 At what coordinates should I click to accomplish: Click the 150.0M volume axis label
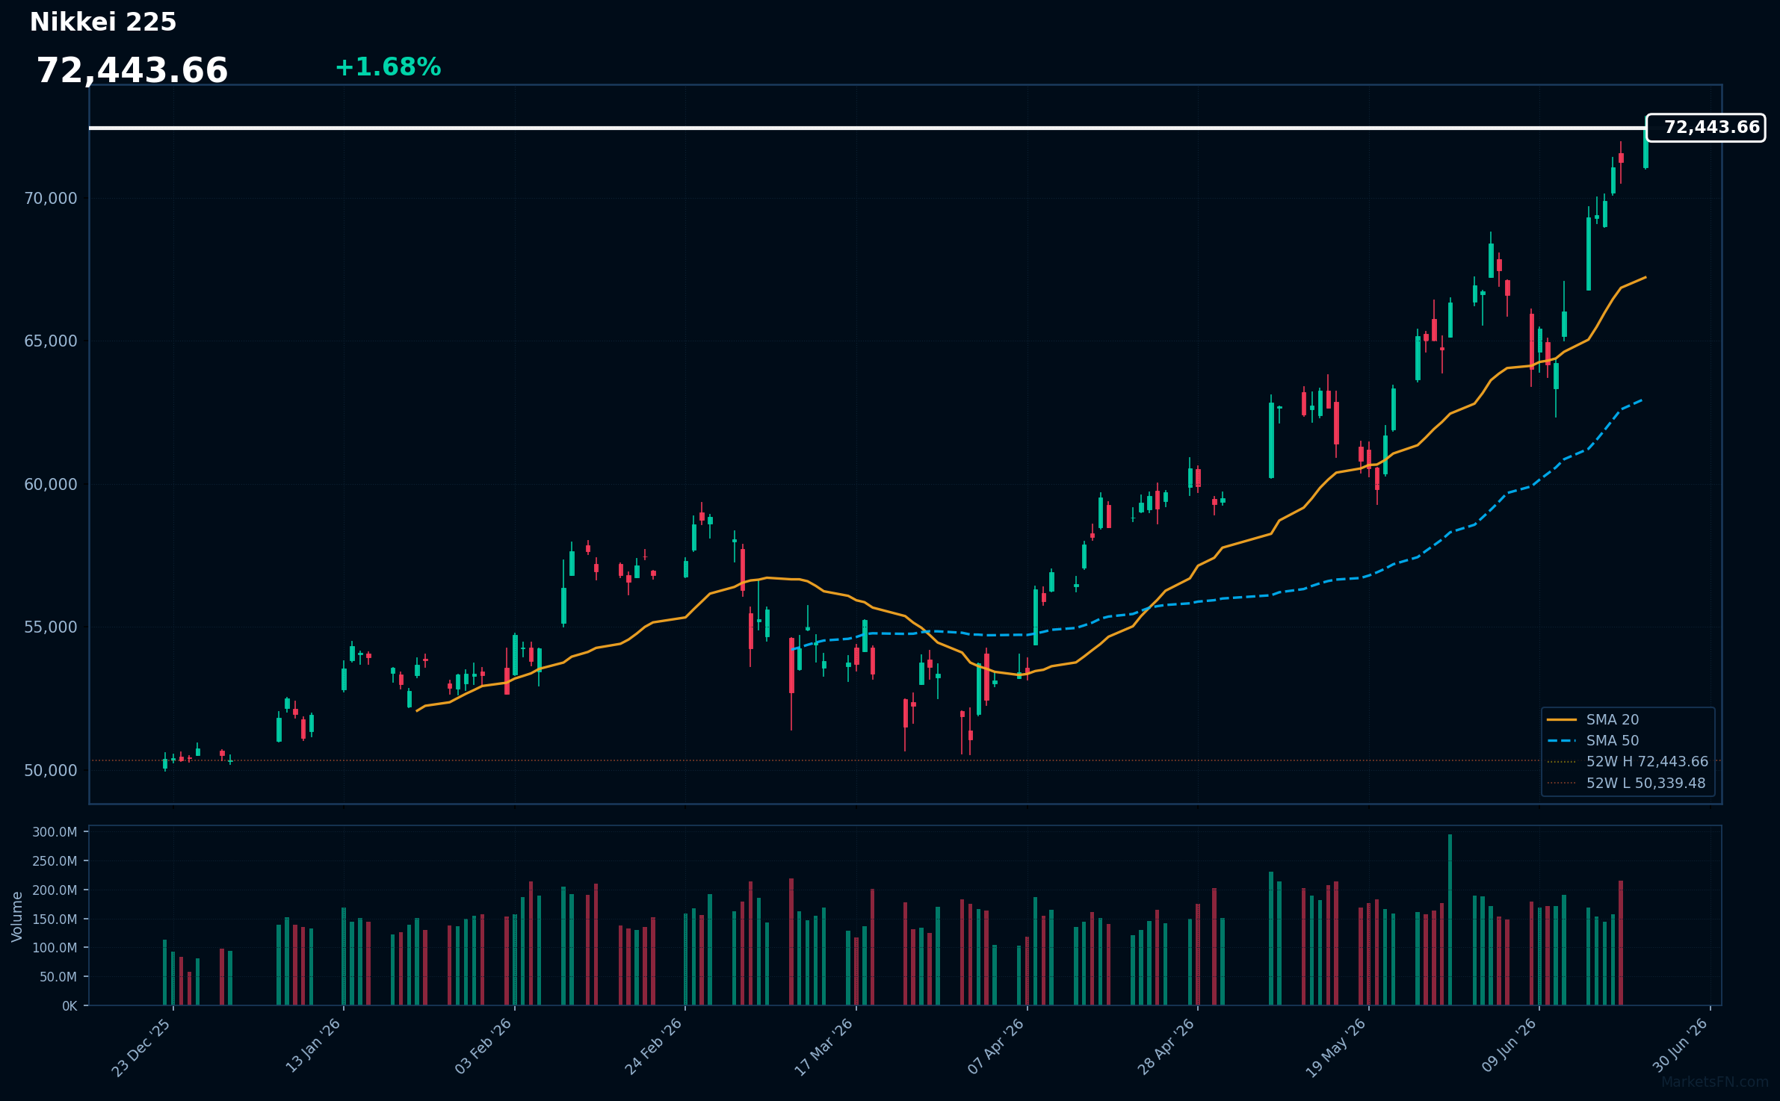[x=55, y=919]
